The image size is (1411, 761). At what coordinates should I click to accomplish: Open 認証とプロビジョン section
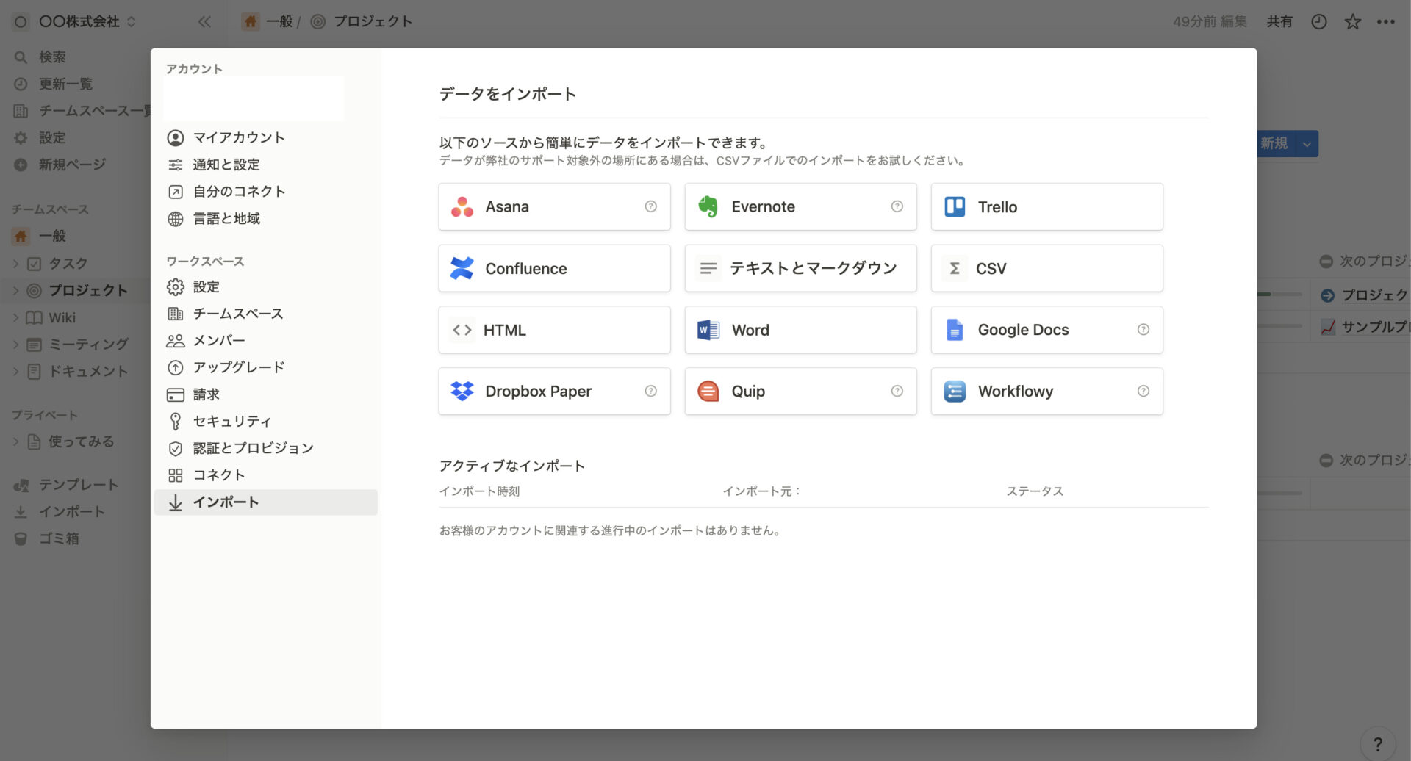point(265,448)
